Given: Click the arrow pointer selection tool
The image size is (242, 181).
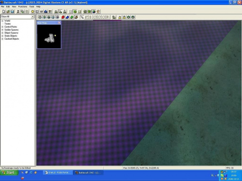Looking at the screenshot, I should pyautogui.click(x=82, y=17).
